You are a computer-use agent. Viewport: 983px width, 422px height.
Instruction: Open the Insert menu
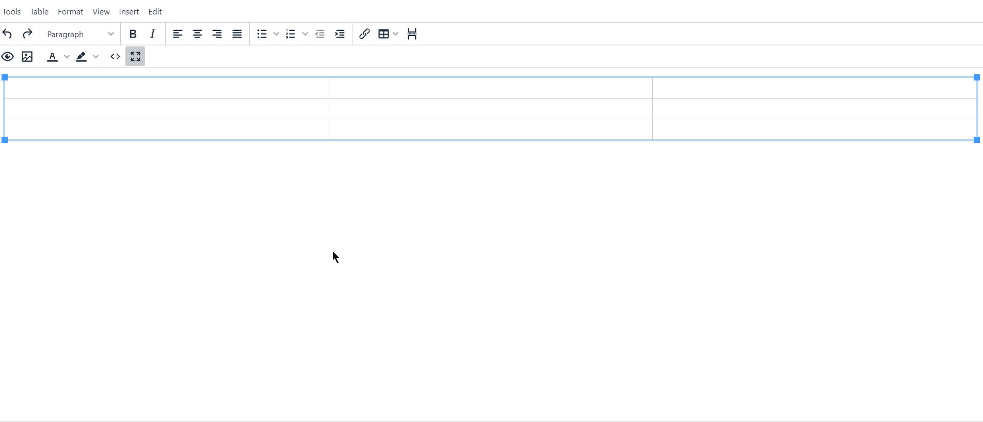point(129,11)
